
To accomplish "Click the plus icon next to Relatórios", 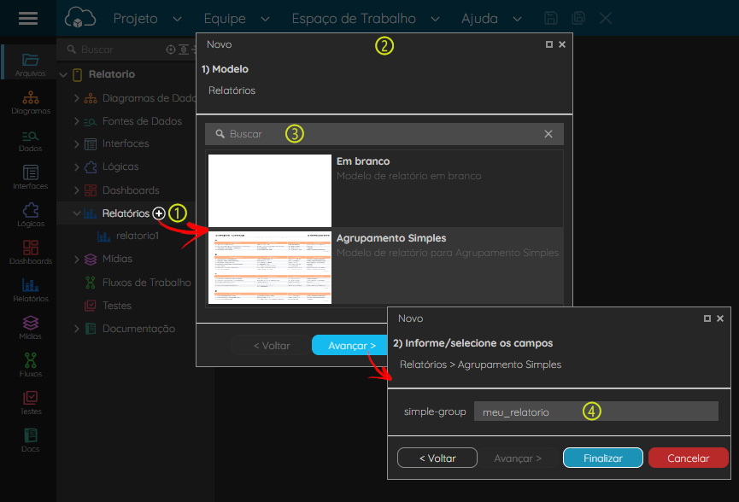I will 159,213.
